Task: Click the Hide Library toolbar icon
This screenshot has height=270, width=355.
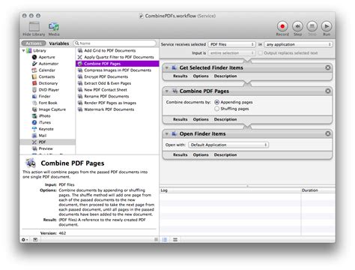Action: click(x=34, y=26)
